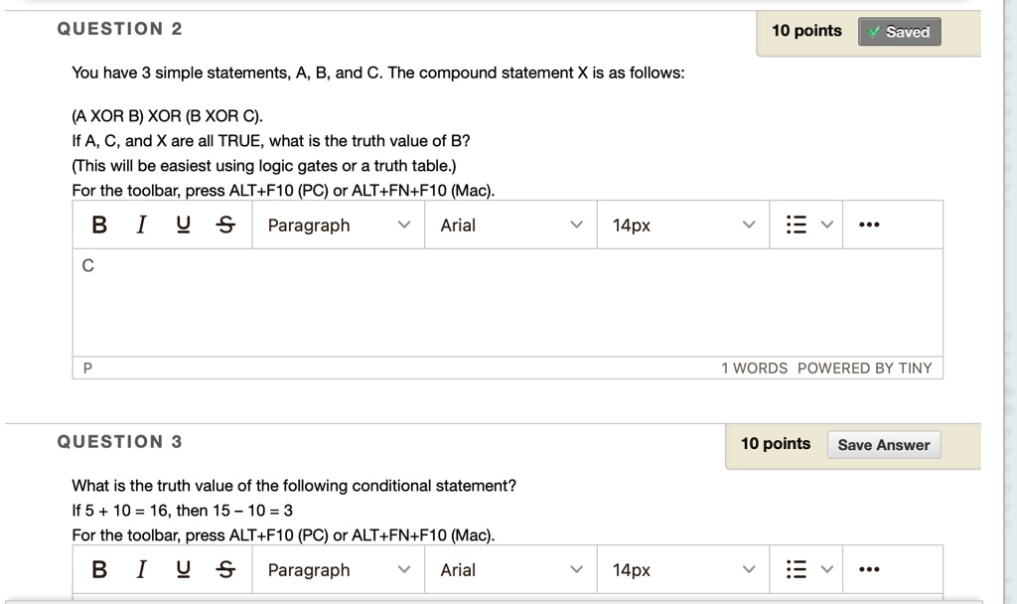Apply strikethrough in Question 2 editor
1017x604 pixels.
click(224, 225)
